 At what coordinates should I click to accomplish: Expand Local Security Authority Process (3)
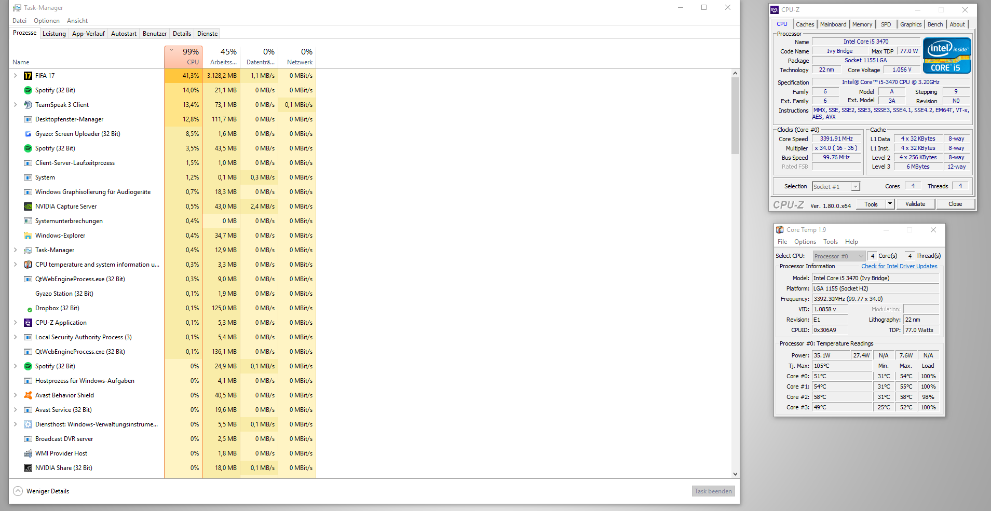click(15, 337)
